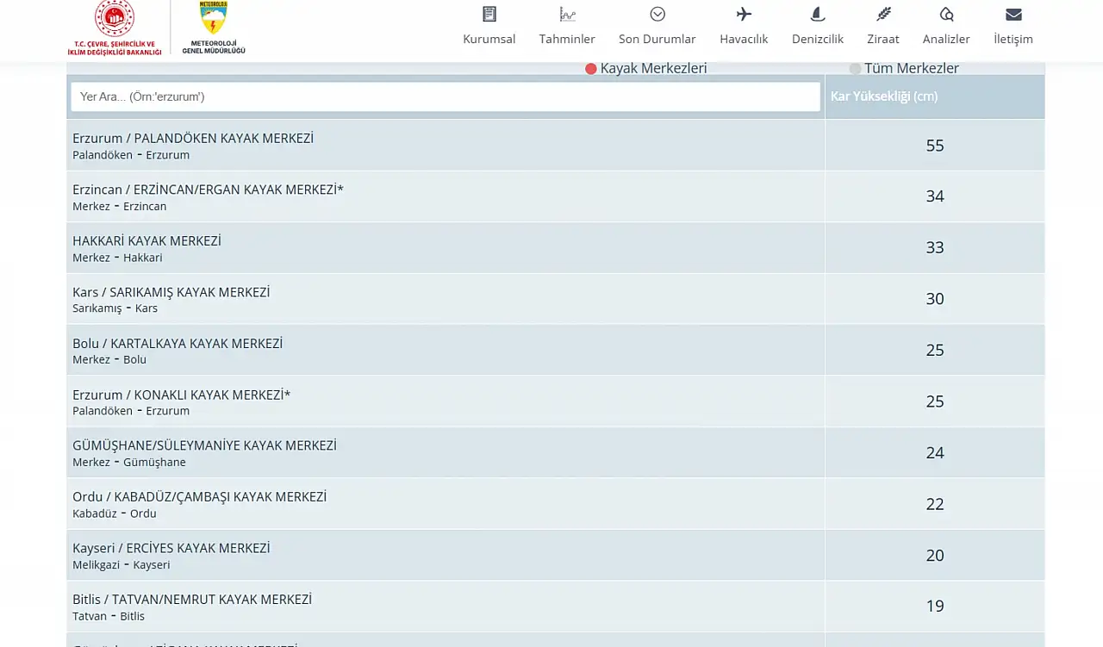Viewport: 1103px width, 647px height.
Task: Click the İletişim envelope icon
Action: [x=1013, y=14]
